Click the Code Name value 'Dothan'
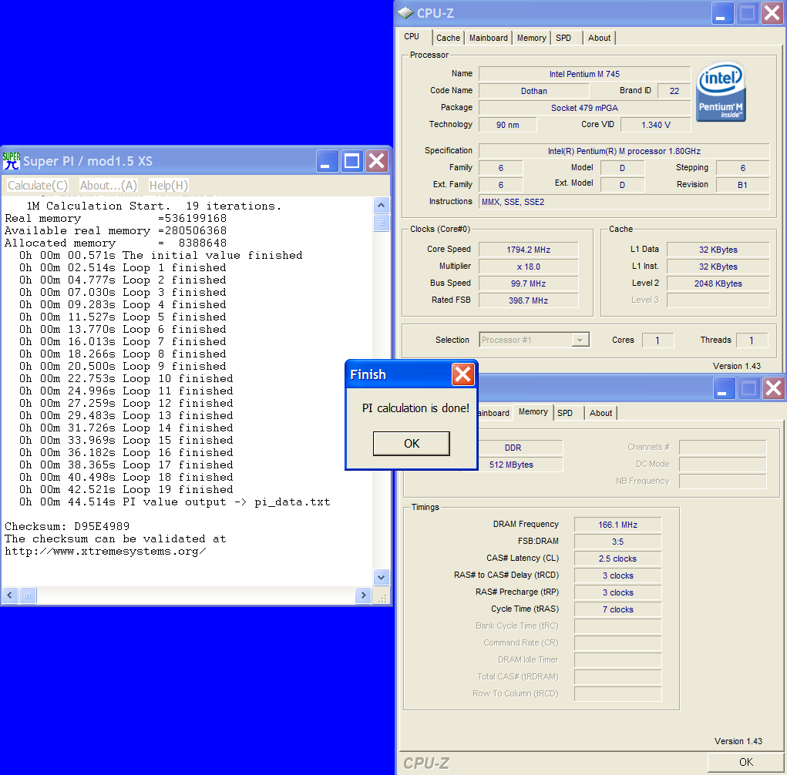Viewport: 787px width, 775px height. point(534,91)
